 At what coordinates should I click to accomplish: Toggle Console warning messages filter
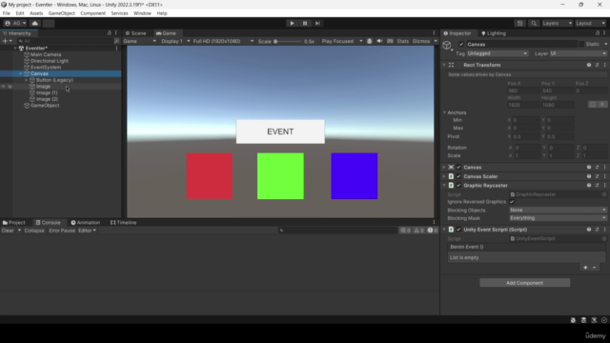[x=418, y=231]
